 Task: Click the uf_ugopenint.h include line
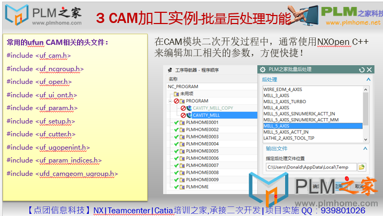(x=48, y=148)
